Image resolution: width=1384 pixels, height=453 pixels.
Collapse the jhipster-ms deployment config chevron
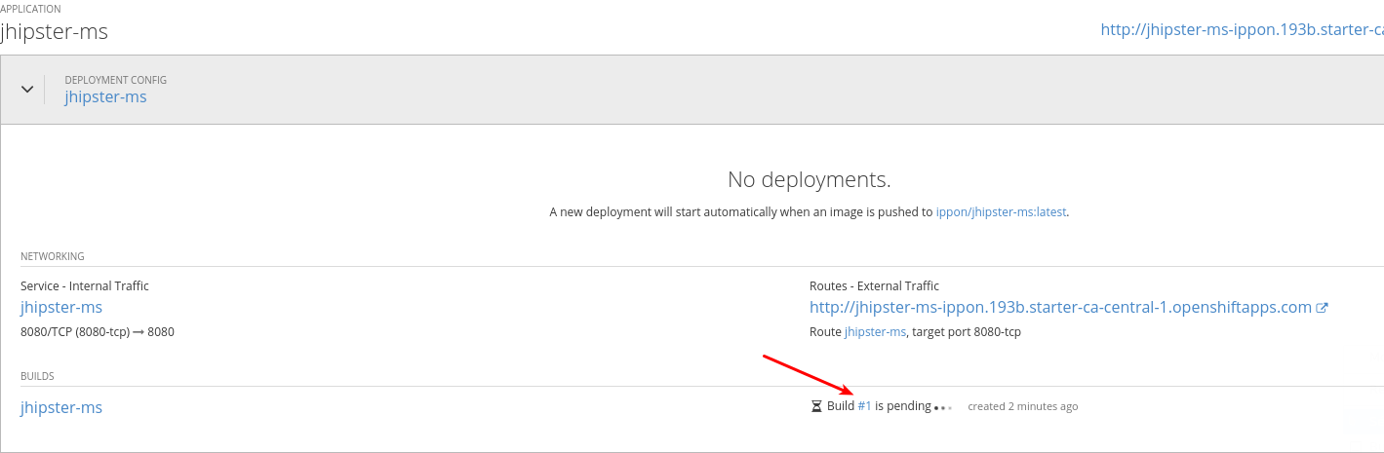(27, 89)
